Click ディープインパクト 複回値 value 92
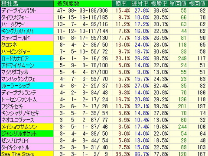The height and width of the screenshot is (156, 208). pyautogui.click(x=203, y=11)
